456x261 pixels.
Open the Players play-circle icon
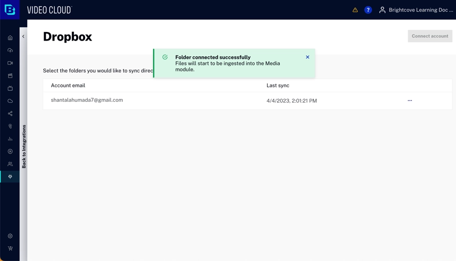point(10,152)
